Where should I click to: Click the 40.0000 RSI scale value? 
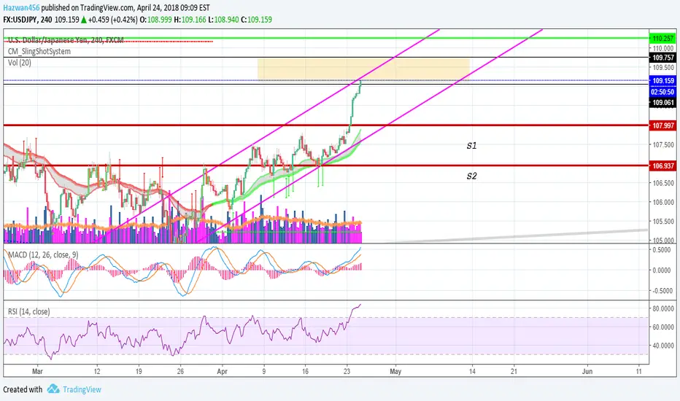(x=663, y=346)
